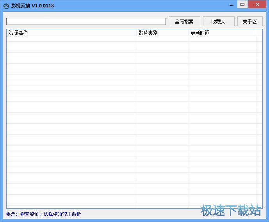269x222 pixels.
Task: Click the 影视云搜 V1.0.0118 window title
Action: pos(33,5)
